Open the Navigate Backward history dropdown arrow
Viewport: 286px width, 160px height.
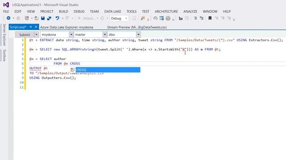coord(13,18)
